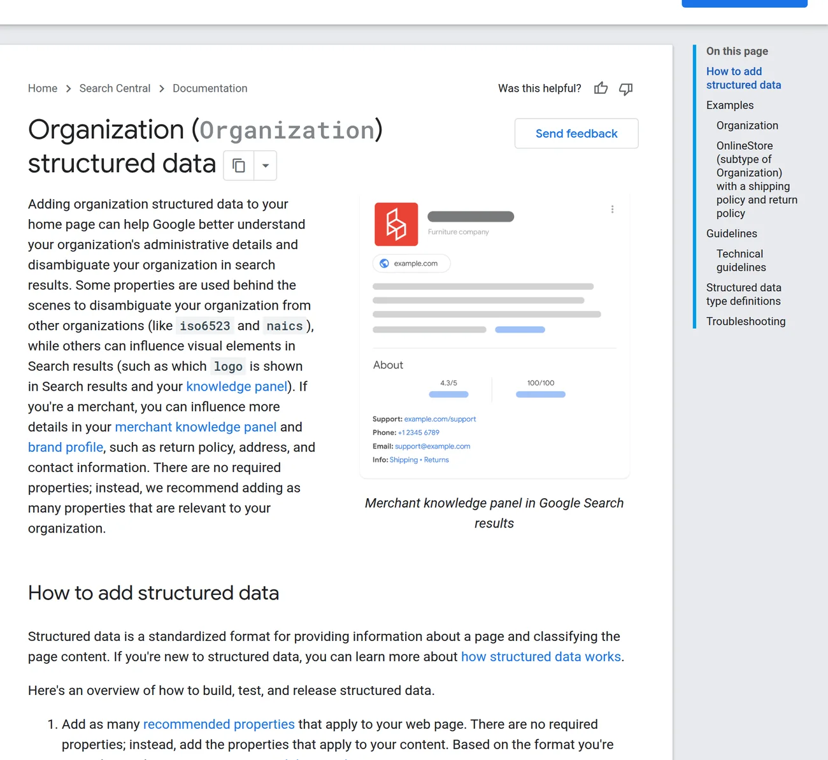
Task: Click the red furniture company logo
Action: (x=396, y=224)
